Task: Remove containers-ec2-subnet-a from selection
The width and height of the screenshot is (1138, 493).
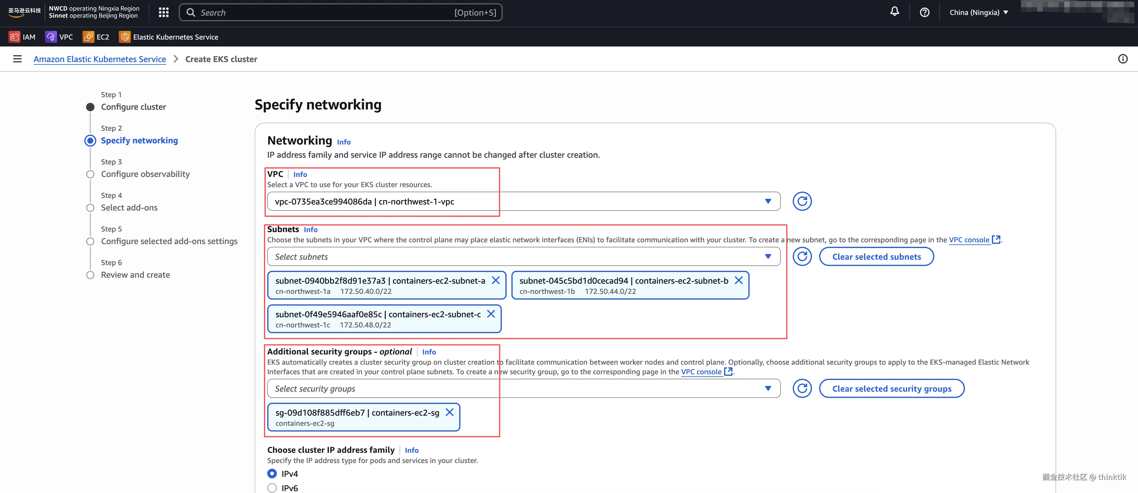Action: tap(496, 280)
